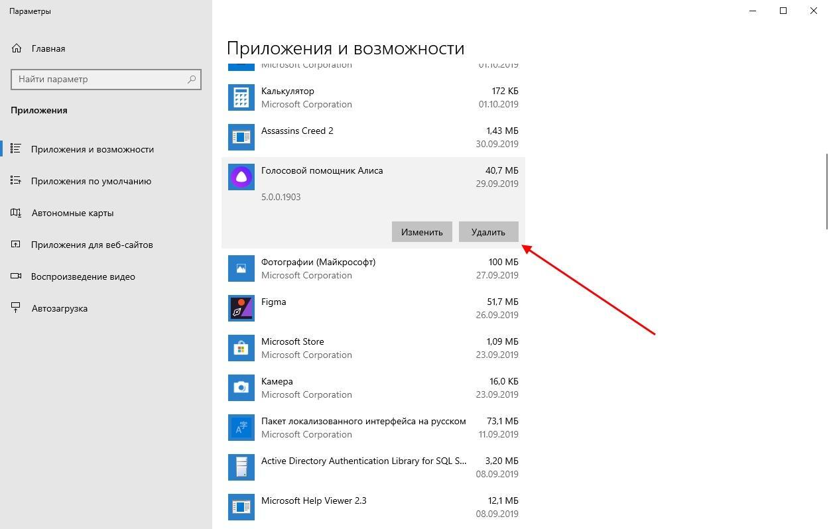
Task: Click the Приложения heading in sidebar
Action: pyautogui.click(x=39, y=110)
